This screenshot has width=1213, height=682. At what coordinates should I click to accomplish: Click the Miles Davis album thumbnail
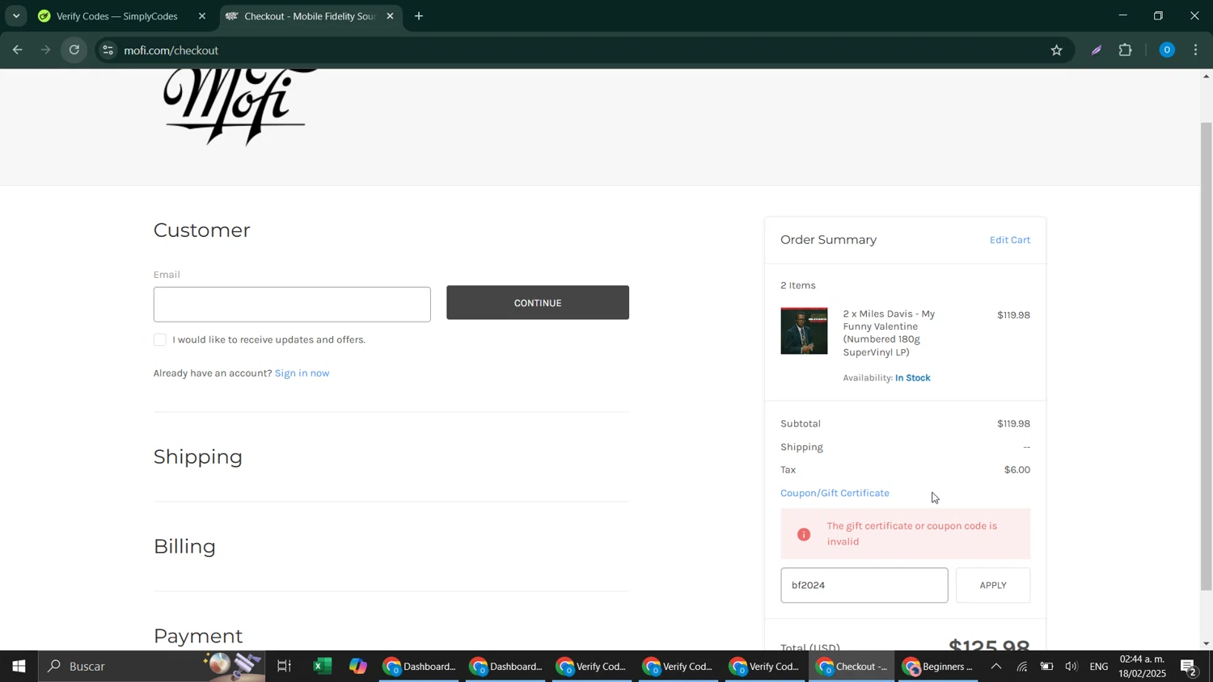coord(804,331)
